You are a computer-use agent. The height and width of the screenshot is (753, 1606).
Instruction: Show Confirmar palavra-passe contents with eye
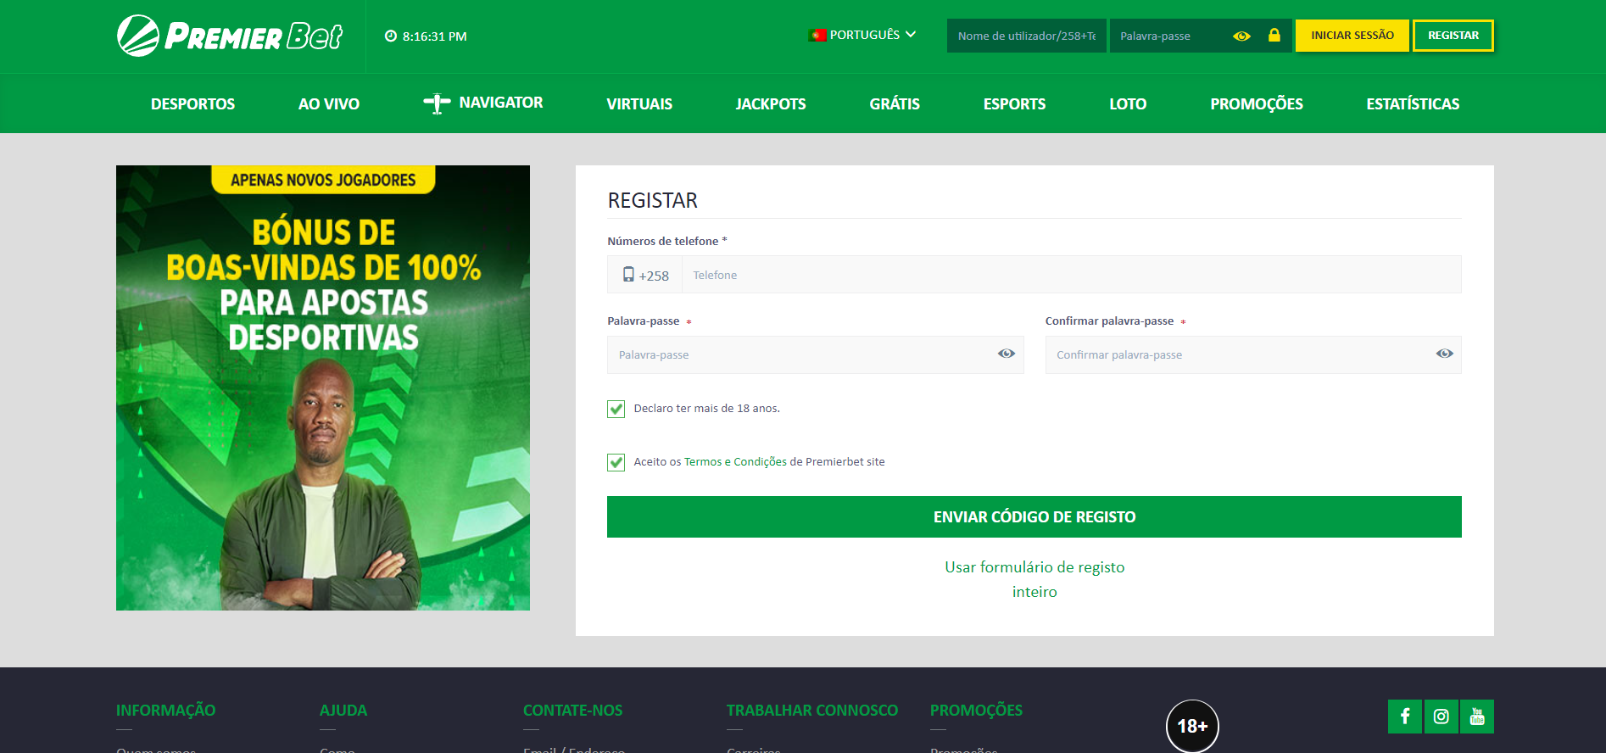coord(1445,354)
